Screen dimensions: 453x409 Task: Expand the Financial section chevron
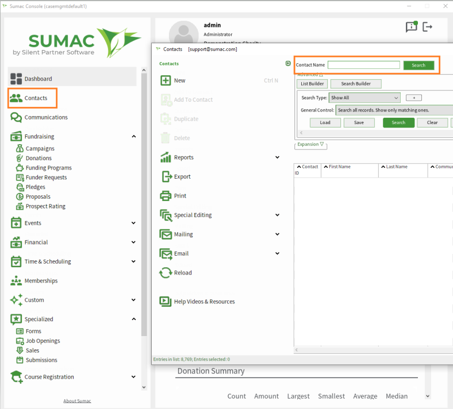(x=133, y=242)
